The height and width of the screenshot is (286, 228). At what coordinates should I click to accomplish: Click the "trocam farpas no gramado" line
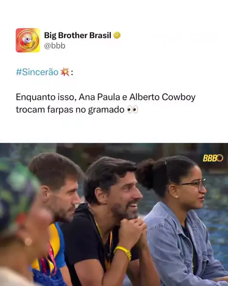coord(70,110)
